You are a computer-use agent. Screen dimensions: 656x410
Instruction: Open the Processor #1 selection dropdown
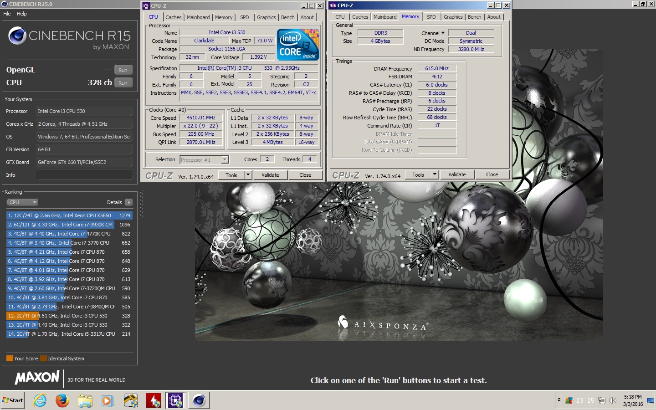[x=204, y=159]
